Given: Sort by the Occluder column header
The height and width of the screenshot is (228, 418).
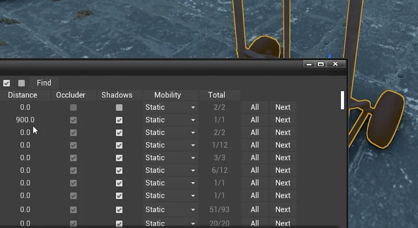Looking at the screenshot, I should click(x=71, y=95).
